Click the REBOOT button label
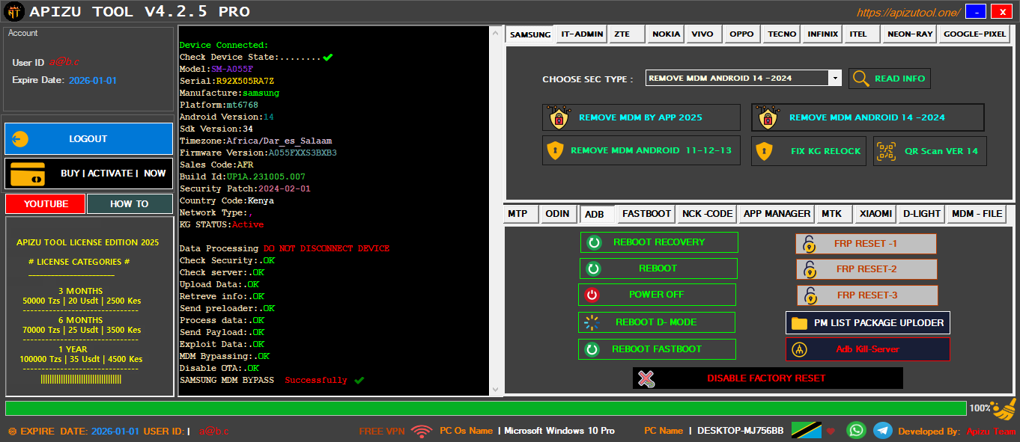The height and width of the screenshot is (442, 1020). (x=658, y=268)
